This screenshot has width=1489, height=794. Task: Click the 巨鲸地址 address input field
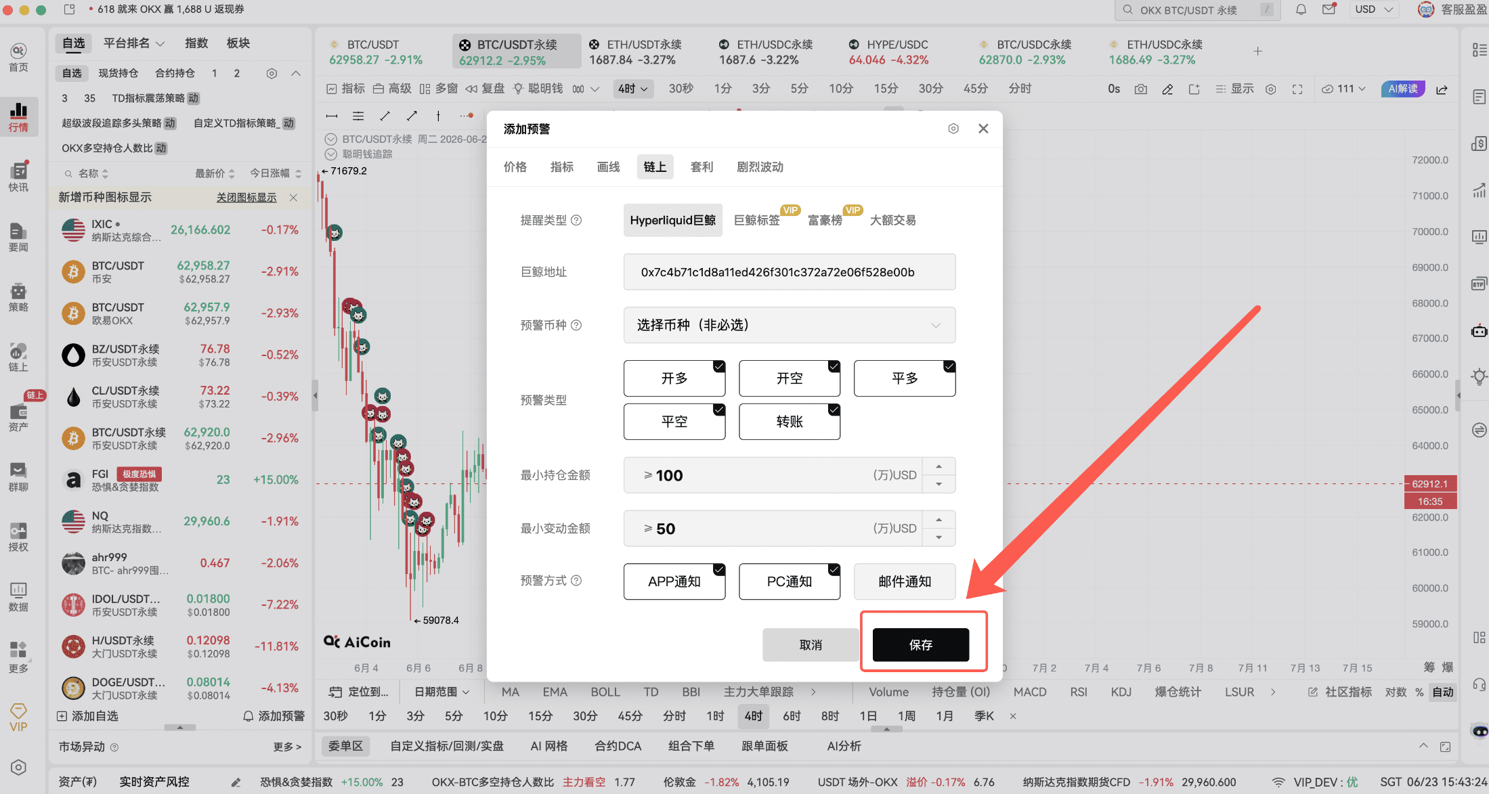pos(790,272)
